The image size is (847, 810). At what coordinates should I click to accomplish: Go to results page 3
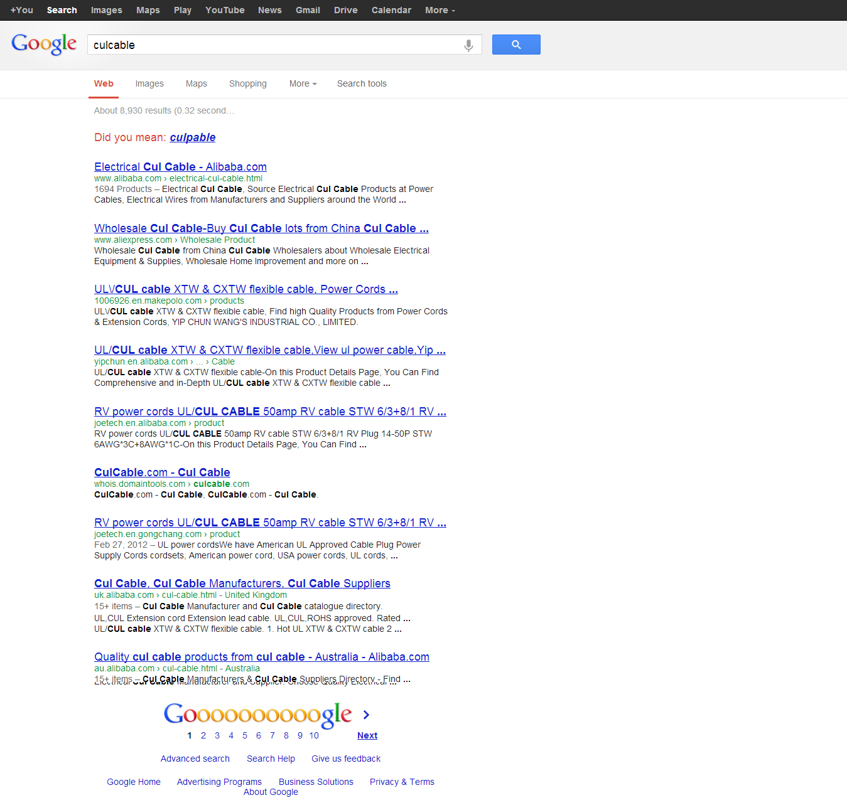pyautogui.click(x=217, y=735)
